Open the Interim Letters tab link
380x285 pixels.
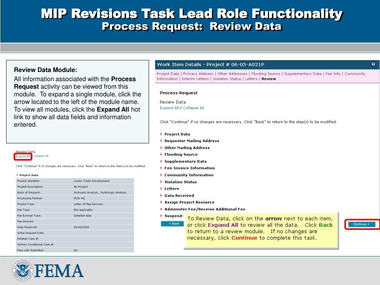[195, 79]
